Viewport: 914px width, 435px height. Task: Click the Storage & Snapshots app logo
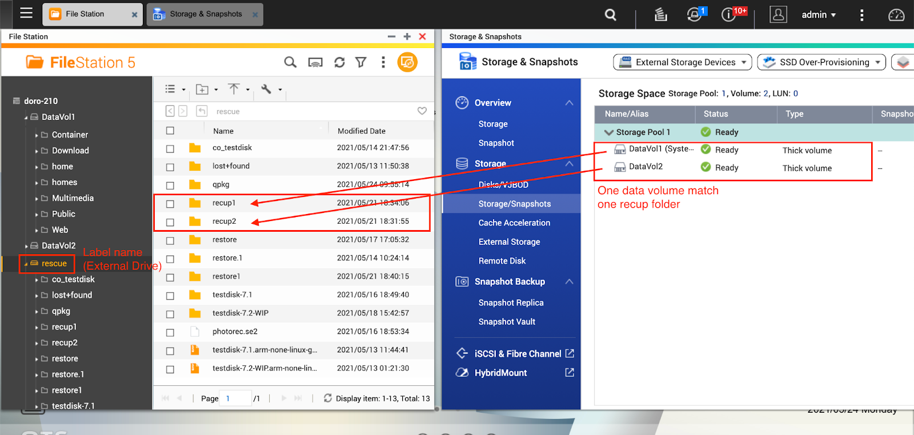tap(468, 62)
